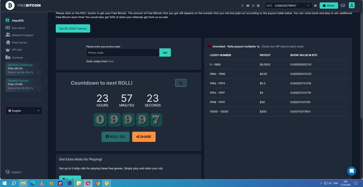Open the Monthly Challenge contest card
Viewport: 363px width, 187px height.
click(x=24, y=69)
